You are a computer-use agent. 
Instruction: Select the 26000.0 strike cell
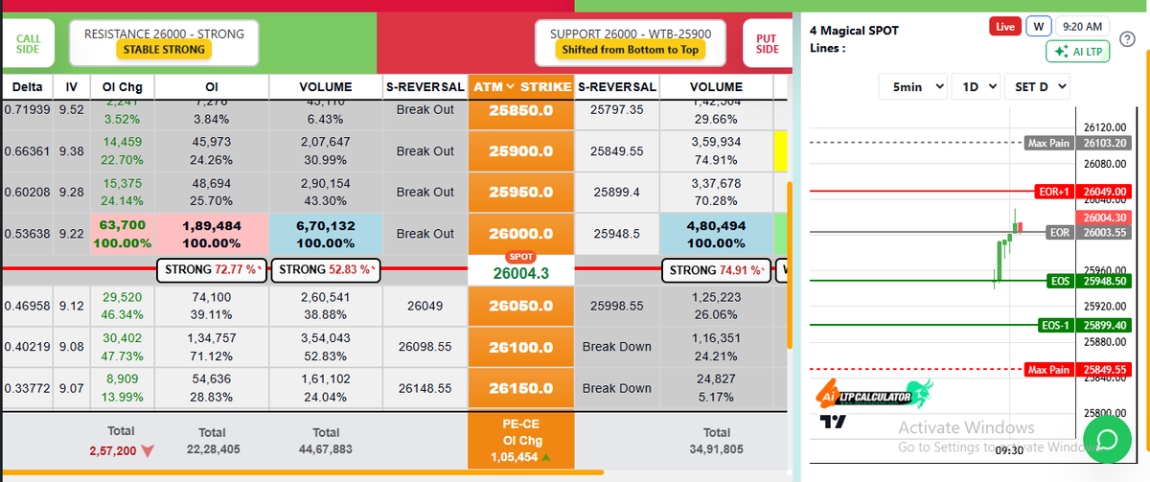521,234
